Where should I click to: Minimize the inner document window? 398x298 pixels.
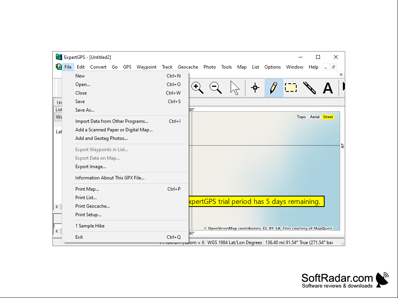click(326, 67)
